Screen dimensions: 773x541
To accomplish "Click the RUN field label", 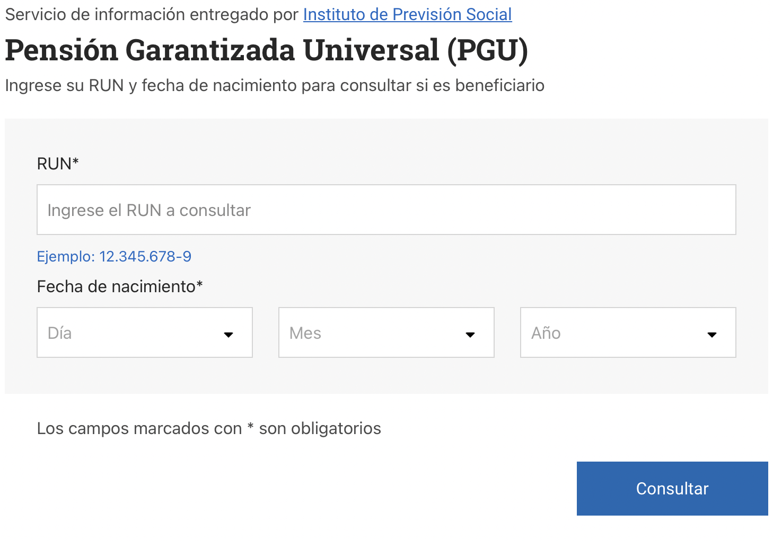I will point(54,164).
